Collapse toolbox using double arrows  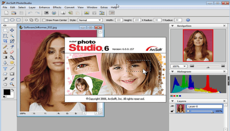[x=5, y=26]
